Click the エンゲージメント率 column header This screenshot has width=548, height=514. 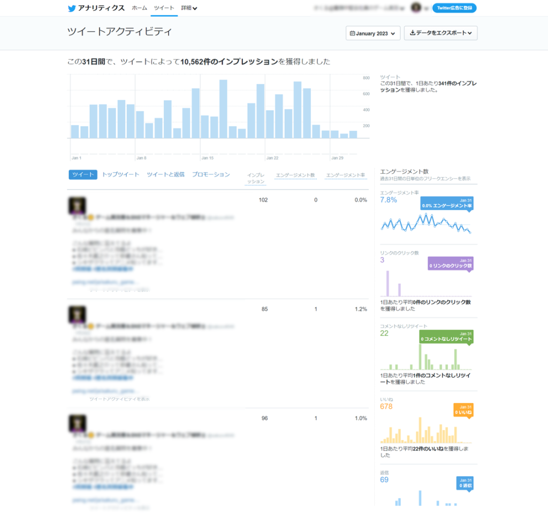click(x=346, y=175)
